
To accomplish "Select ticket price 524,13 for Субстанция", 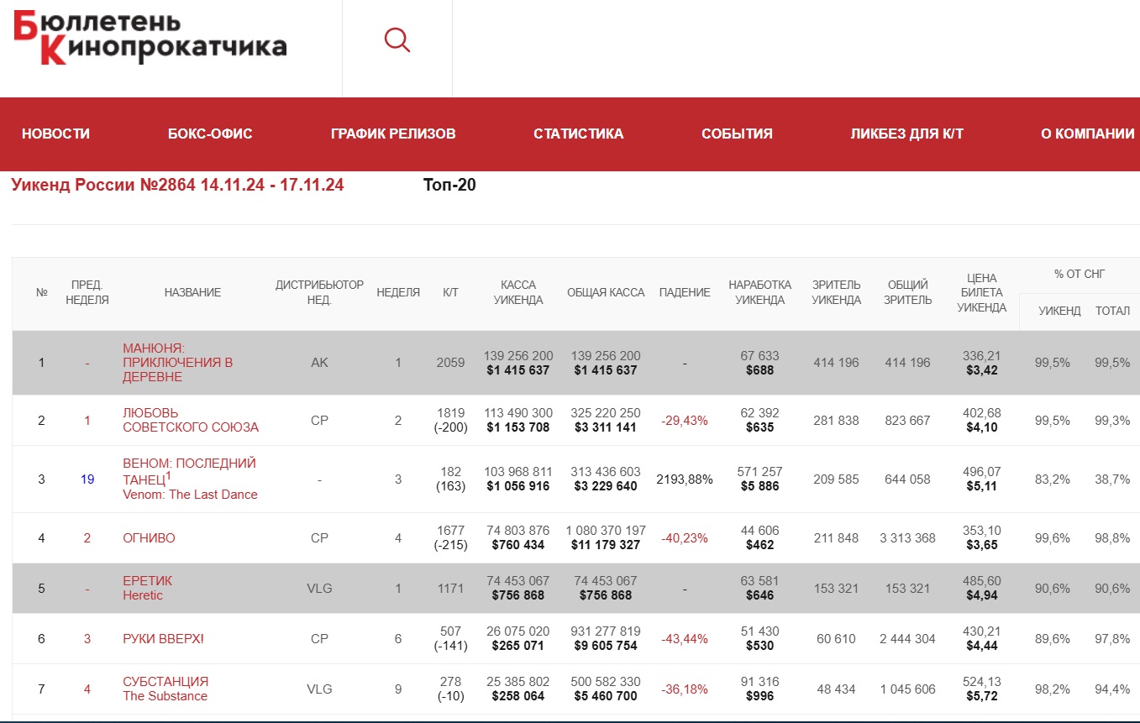I will click(981, 682).
